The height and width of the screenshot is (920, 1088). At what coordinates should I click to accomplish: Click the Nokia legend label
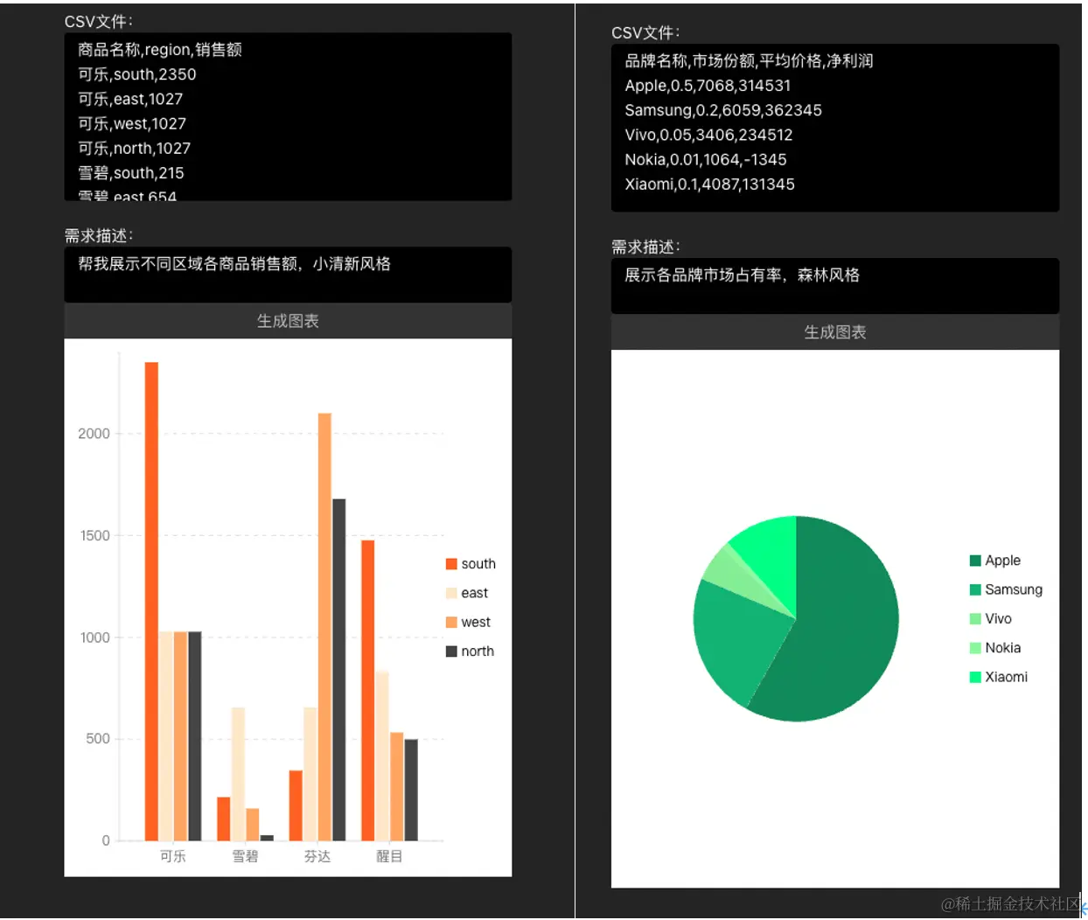pyautogui.click(x=1003, y=648)
